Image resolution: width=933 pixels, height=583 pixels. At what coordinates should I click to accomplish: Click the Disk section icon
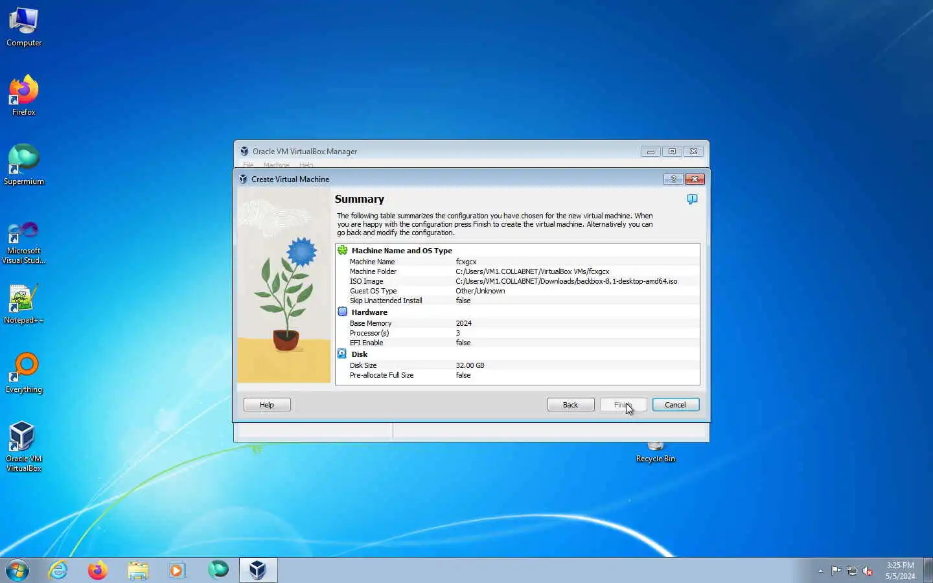click(342, 354)
